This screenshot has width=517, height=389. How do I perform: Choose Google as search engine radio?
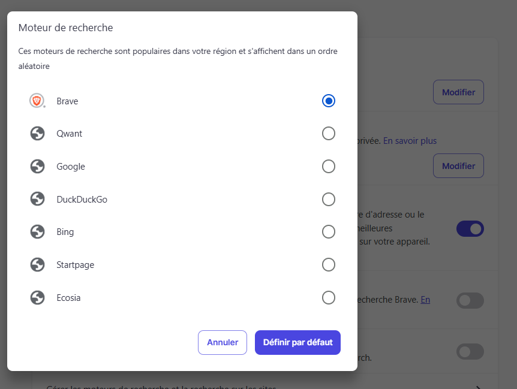[329, 167]
